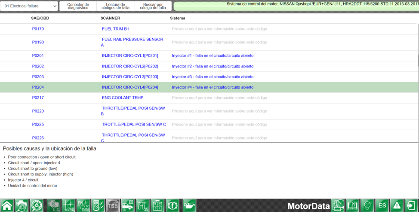
Task: Open the multimeter testing icon
Action: click(99, 206)
